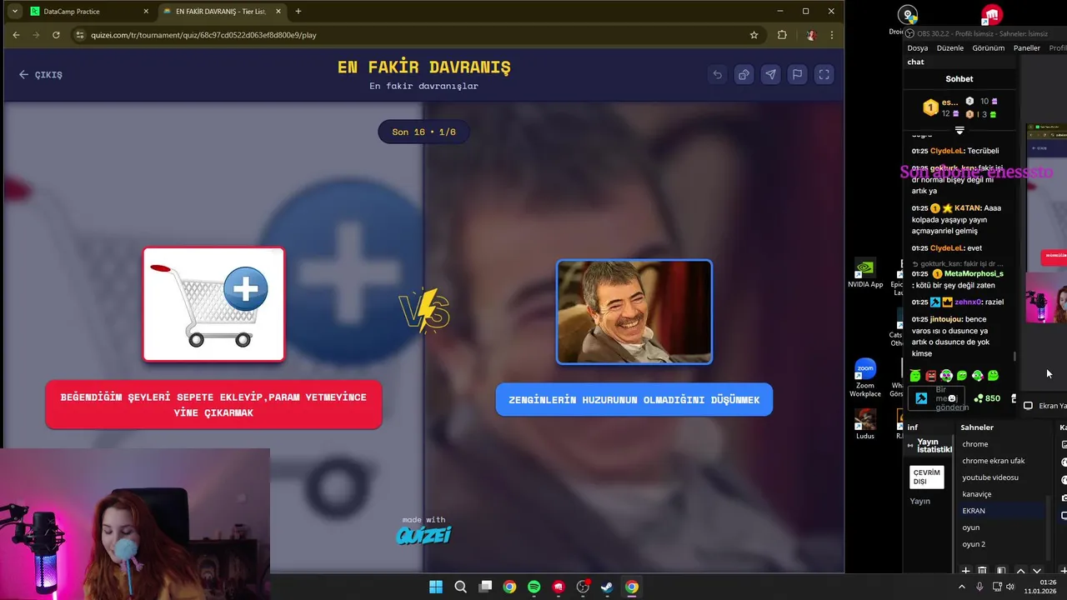Move scene down with the chevron

[1037, 571]
